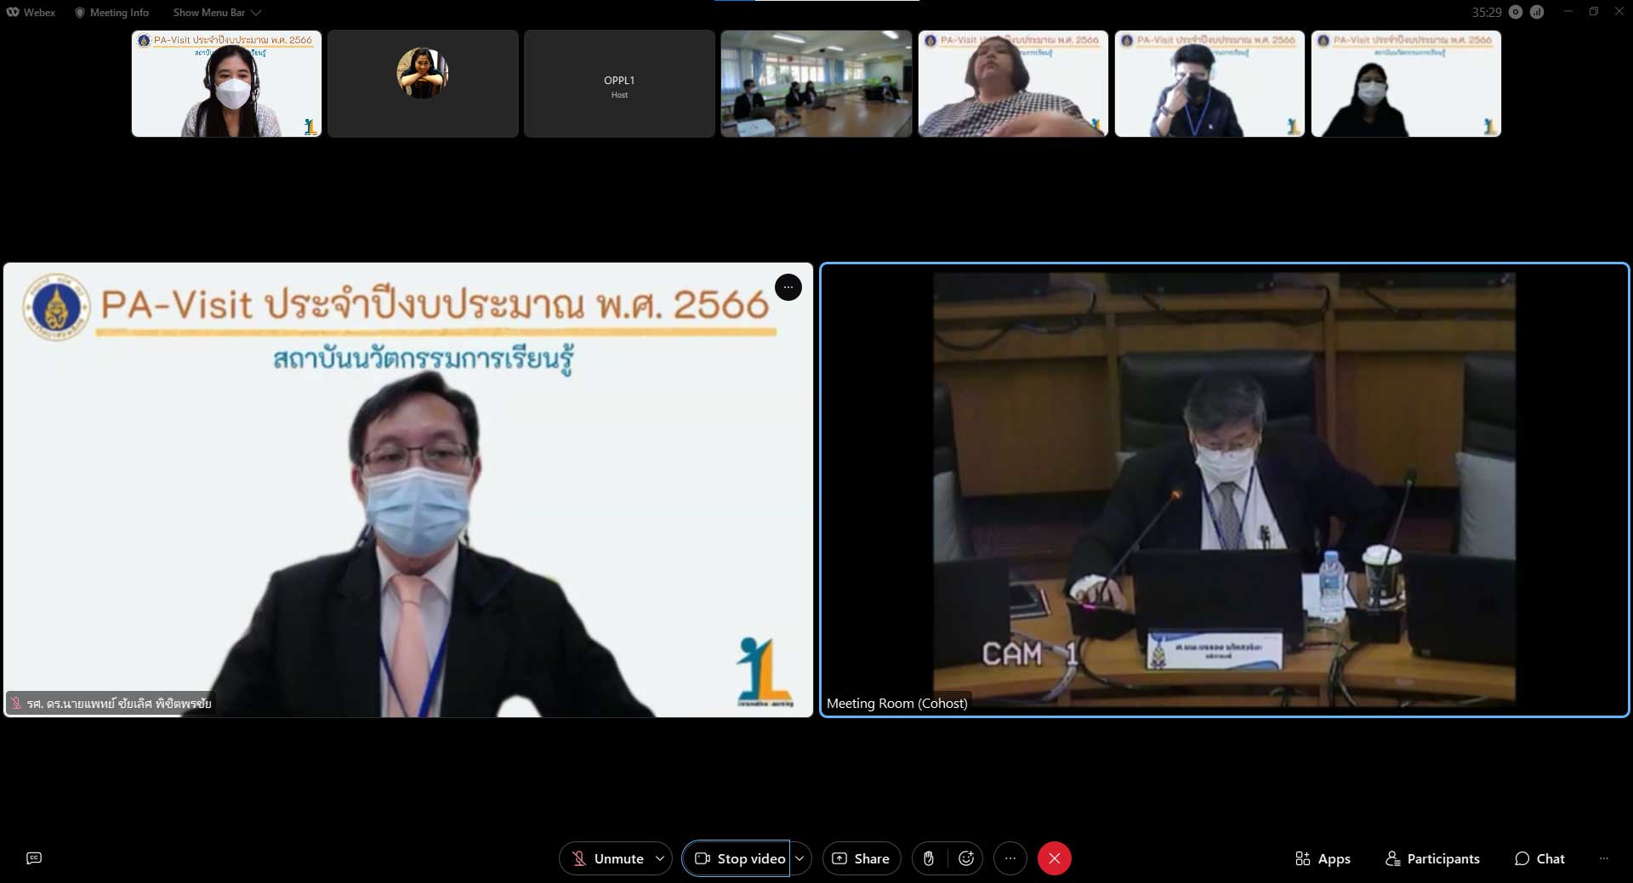Raise hand using the hand icon

(929, 858)
